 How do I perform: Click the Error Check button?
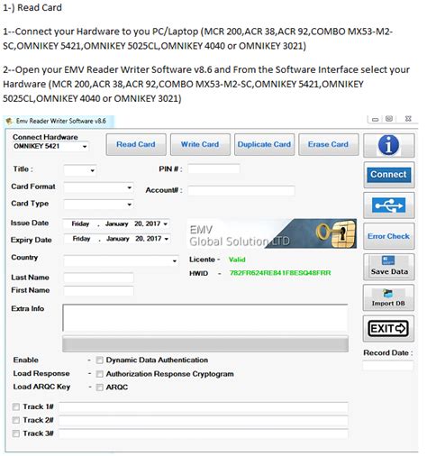388,236
